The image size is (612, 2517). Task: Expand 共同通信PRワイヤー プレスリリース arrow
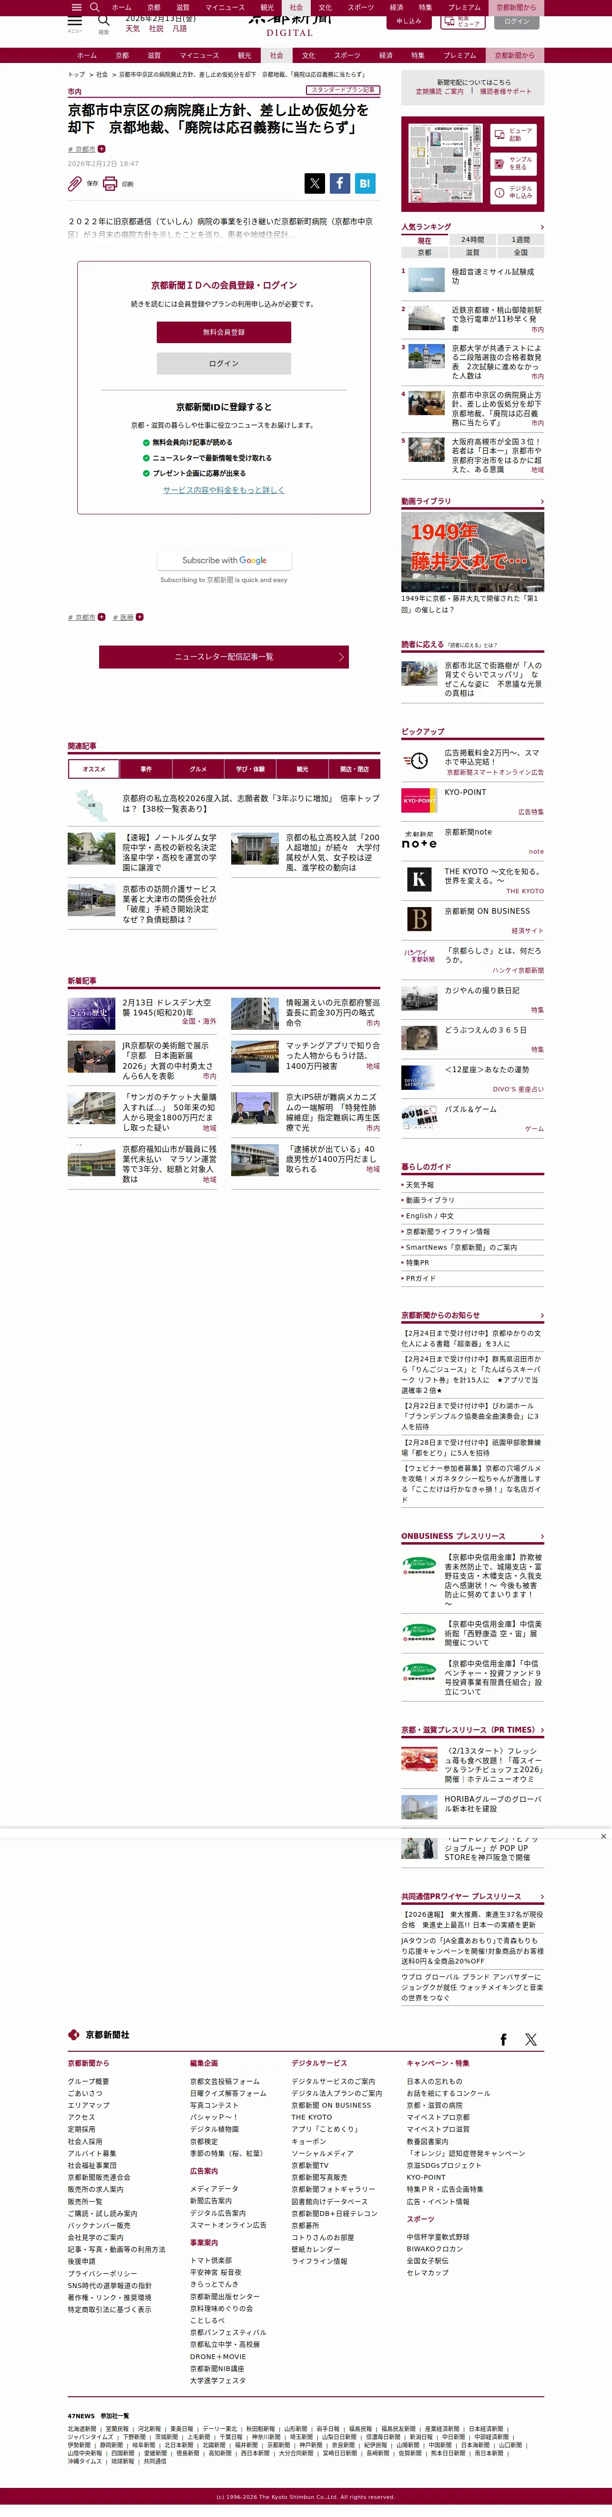[542, 1897]
